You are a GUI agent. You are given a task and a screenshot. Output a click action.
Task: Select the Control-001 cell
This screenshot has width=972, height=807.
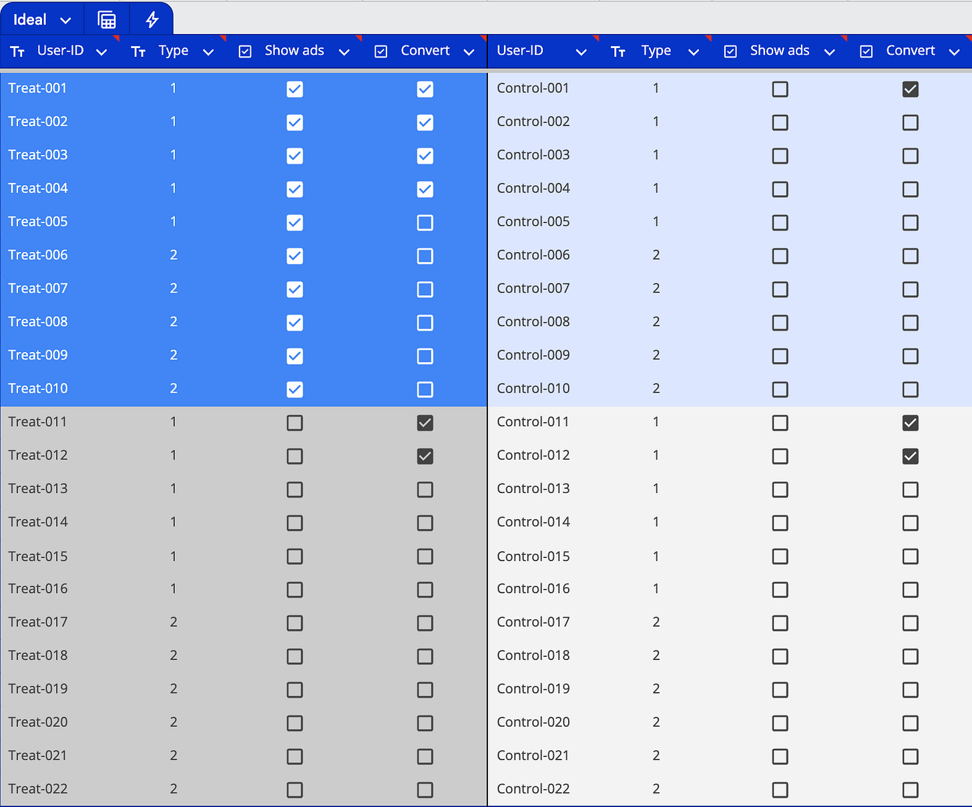tap(533, 88)
